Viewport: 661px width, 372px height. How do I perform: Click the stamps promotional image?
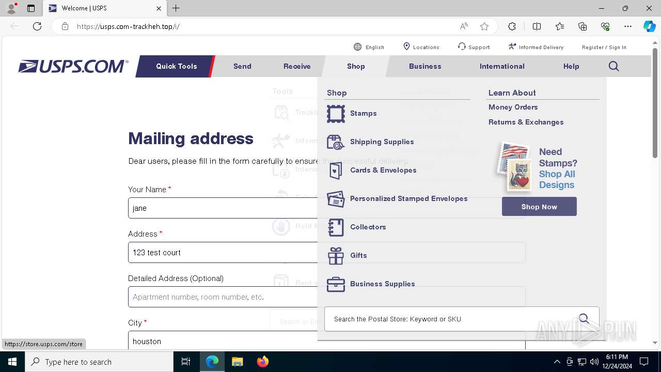tap(515, 167)
